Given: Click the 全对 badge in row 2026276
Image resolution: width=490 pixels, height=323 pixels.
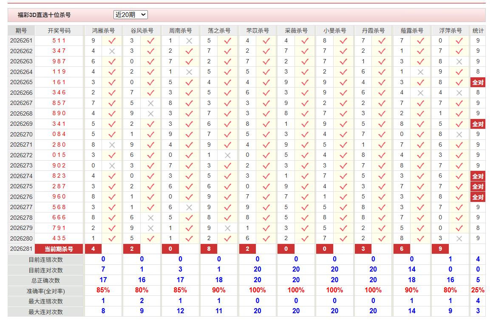Looking at the screenshot, I should tap(478, 197).
